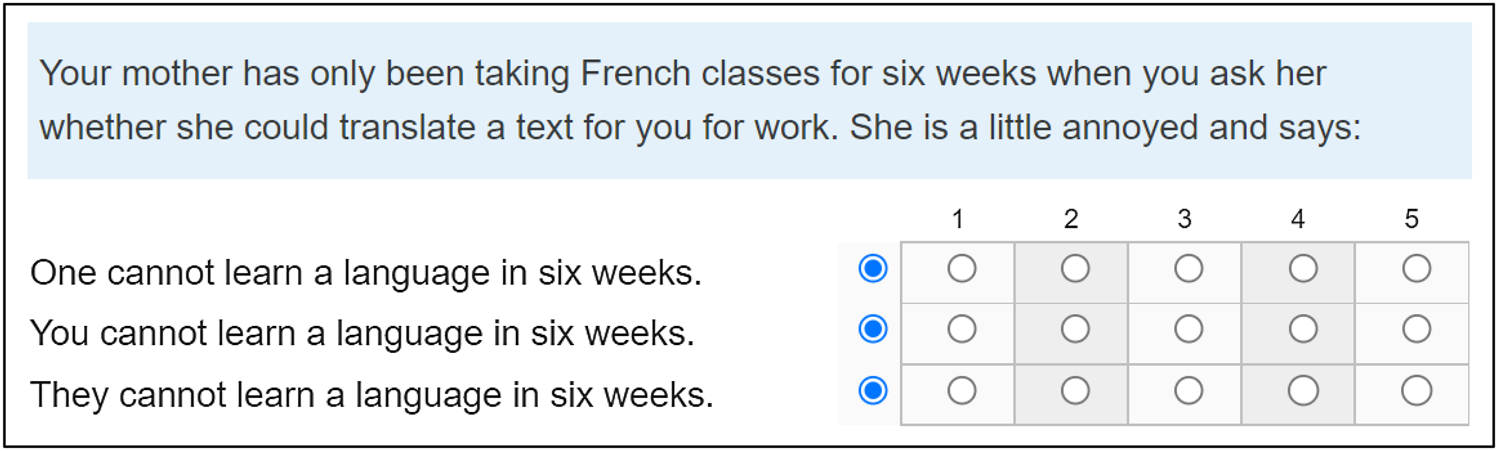The image size is (1498, 451).
Task: Rate 'They cannot learn' sentence as 2
Action: tap(1075, 391)
